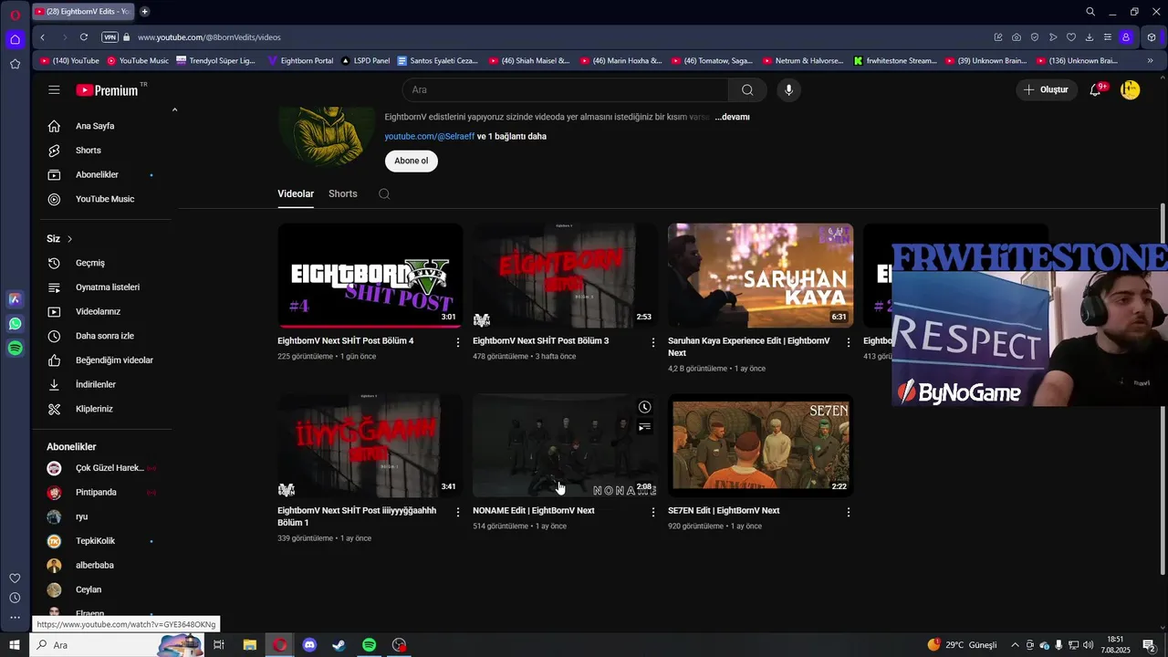Open Eightborn Portal bookmark

(301, 61)
